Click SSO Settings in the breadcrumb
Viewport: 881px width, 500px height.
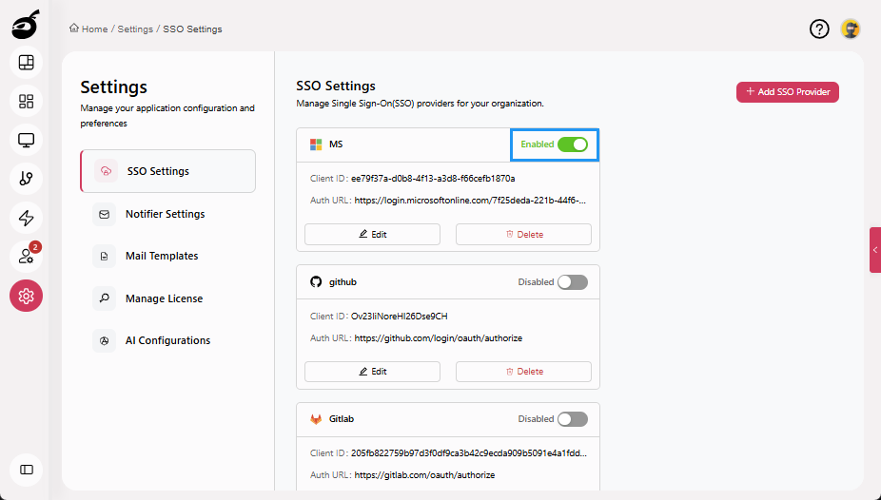[192, 29]
